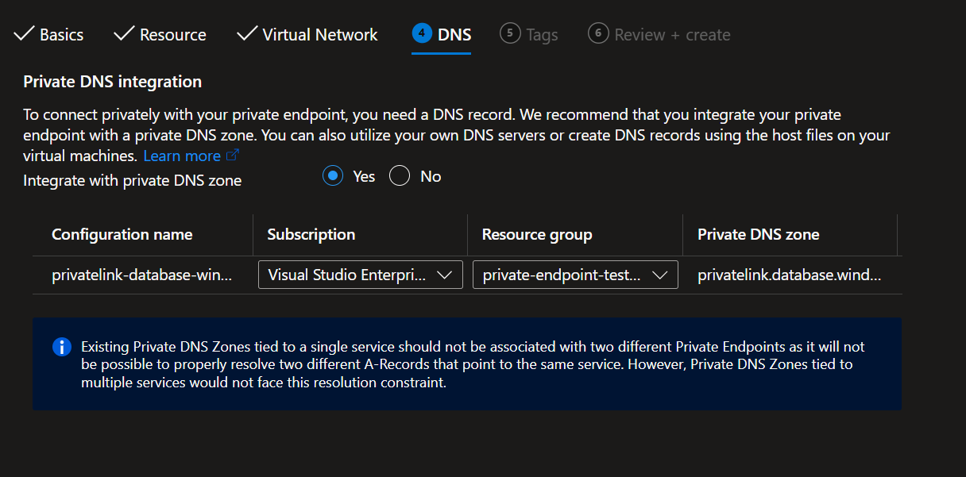Viewport: 966px width, 477px height.
Task: Jump to the Review + create tab
Action: (x=659, y=35)
